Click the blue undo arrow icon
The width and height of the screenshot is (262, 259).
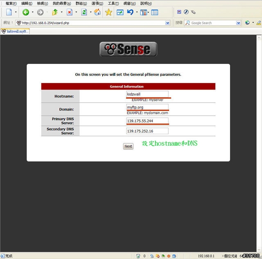(x=130, y=12)
